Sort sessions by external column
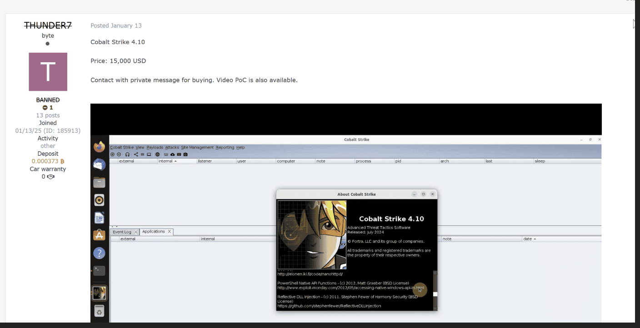The image size is (640, 328). (x=137, y=161)
